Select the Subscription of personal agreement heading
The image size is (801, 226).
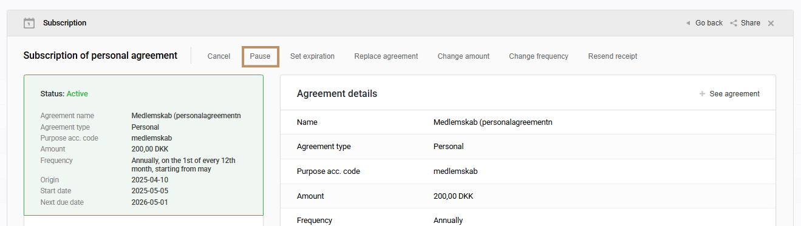[100, 56]
